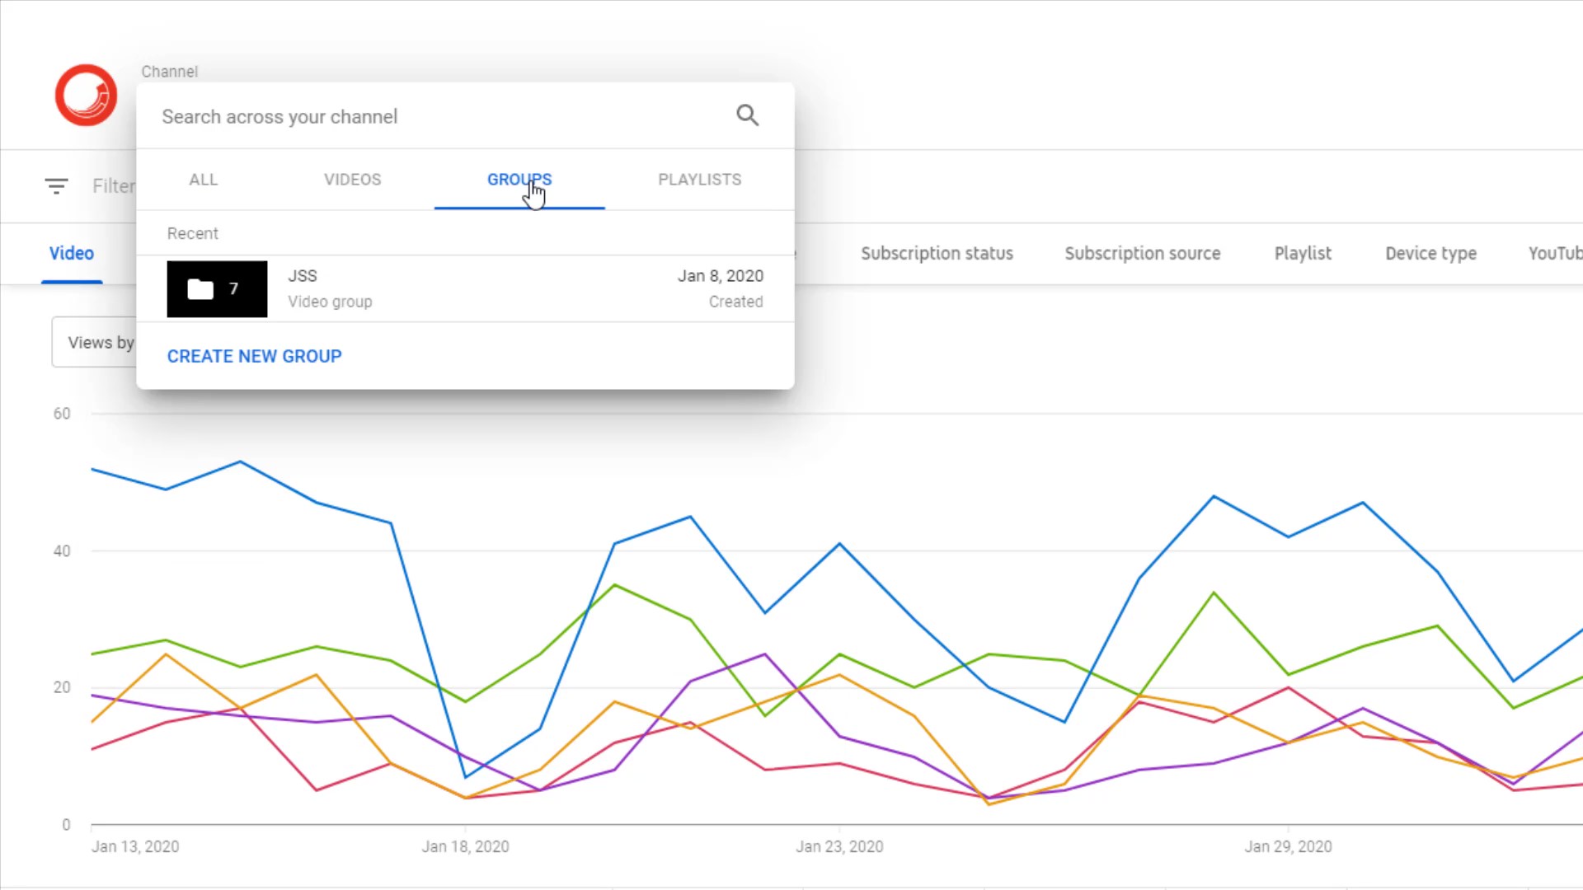Open the PLAYLISTS tab
Viewport: 1583px width, 890px height.
coord(699,180)
